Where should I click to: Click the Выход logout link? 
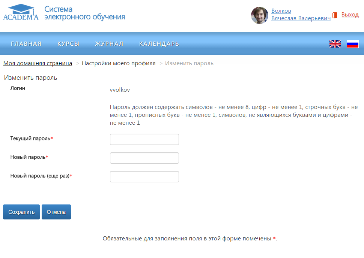(x=350, y=15)
